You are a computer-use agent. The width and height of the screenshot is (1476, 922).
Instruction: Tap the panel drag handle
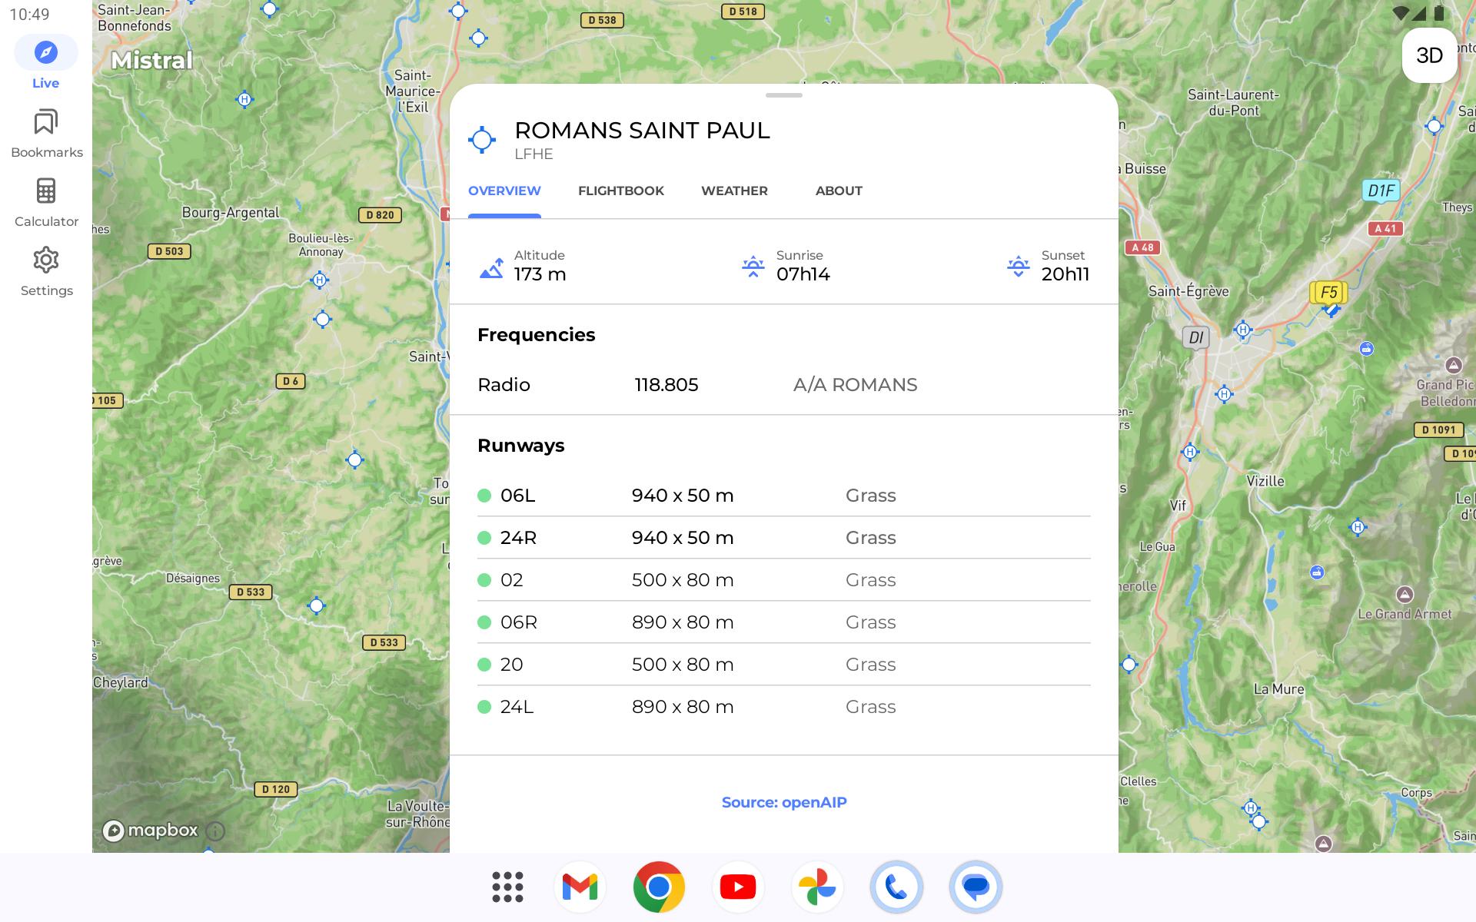pyautogui.click(x=784, y=95)
